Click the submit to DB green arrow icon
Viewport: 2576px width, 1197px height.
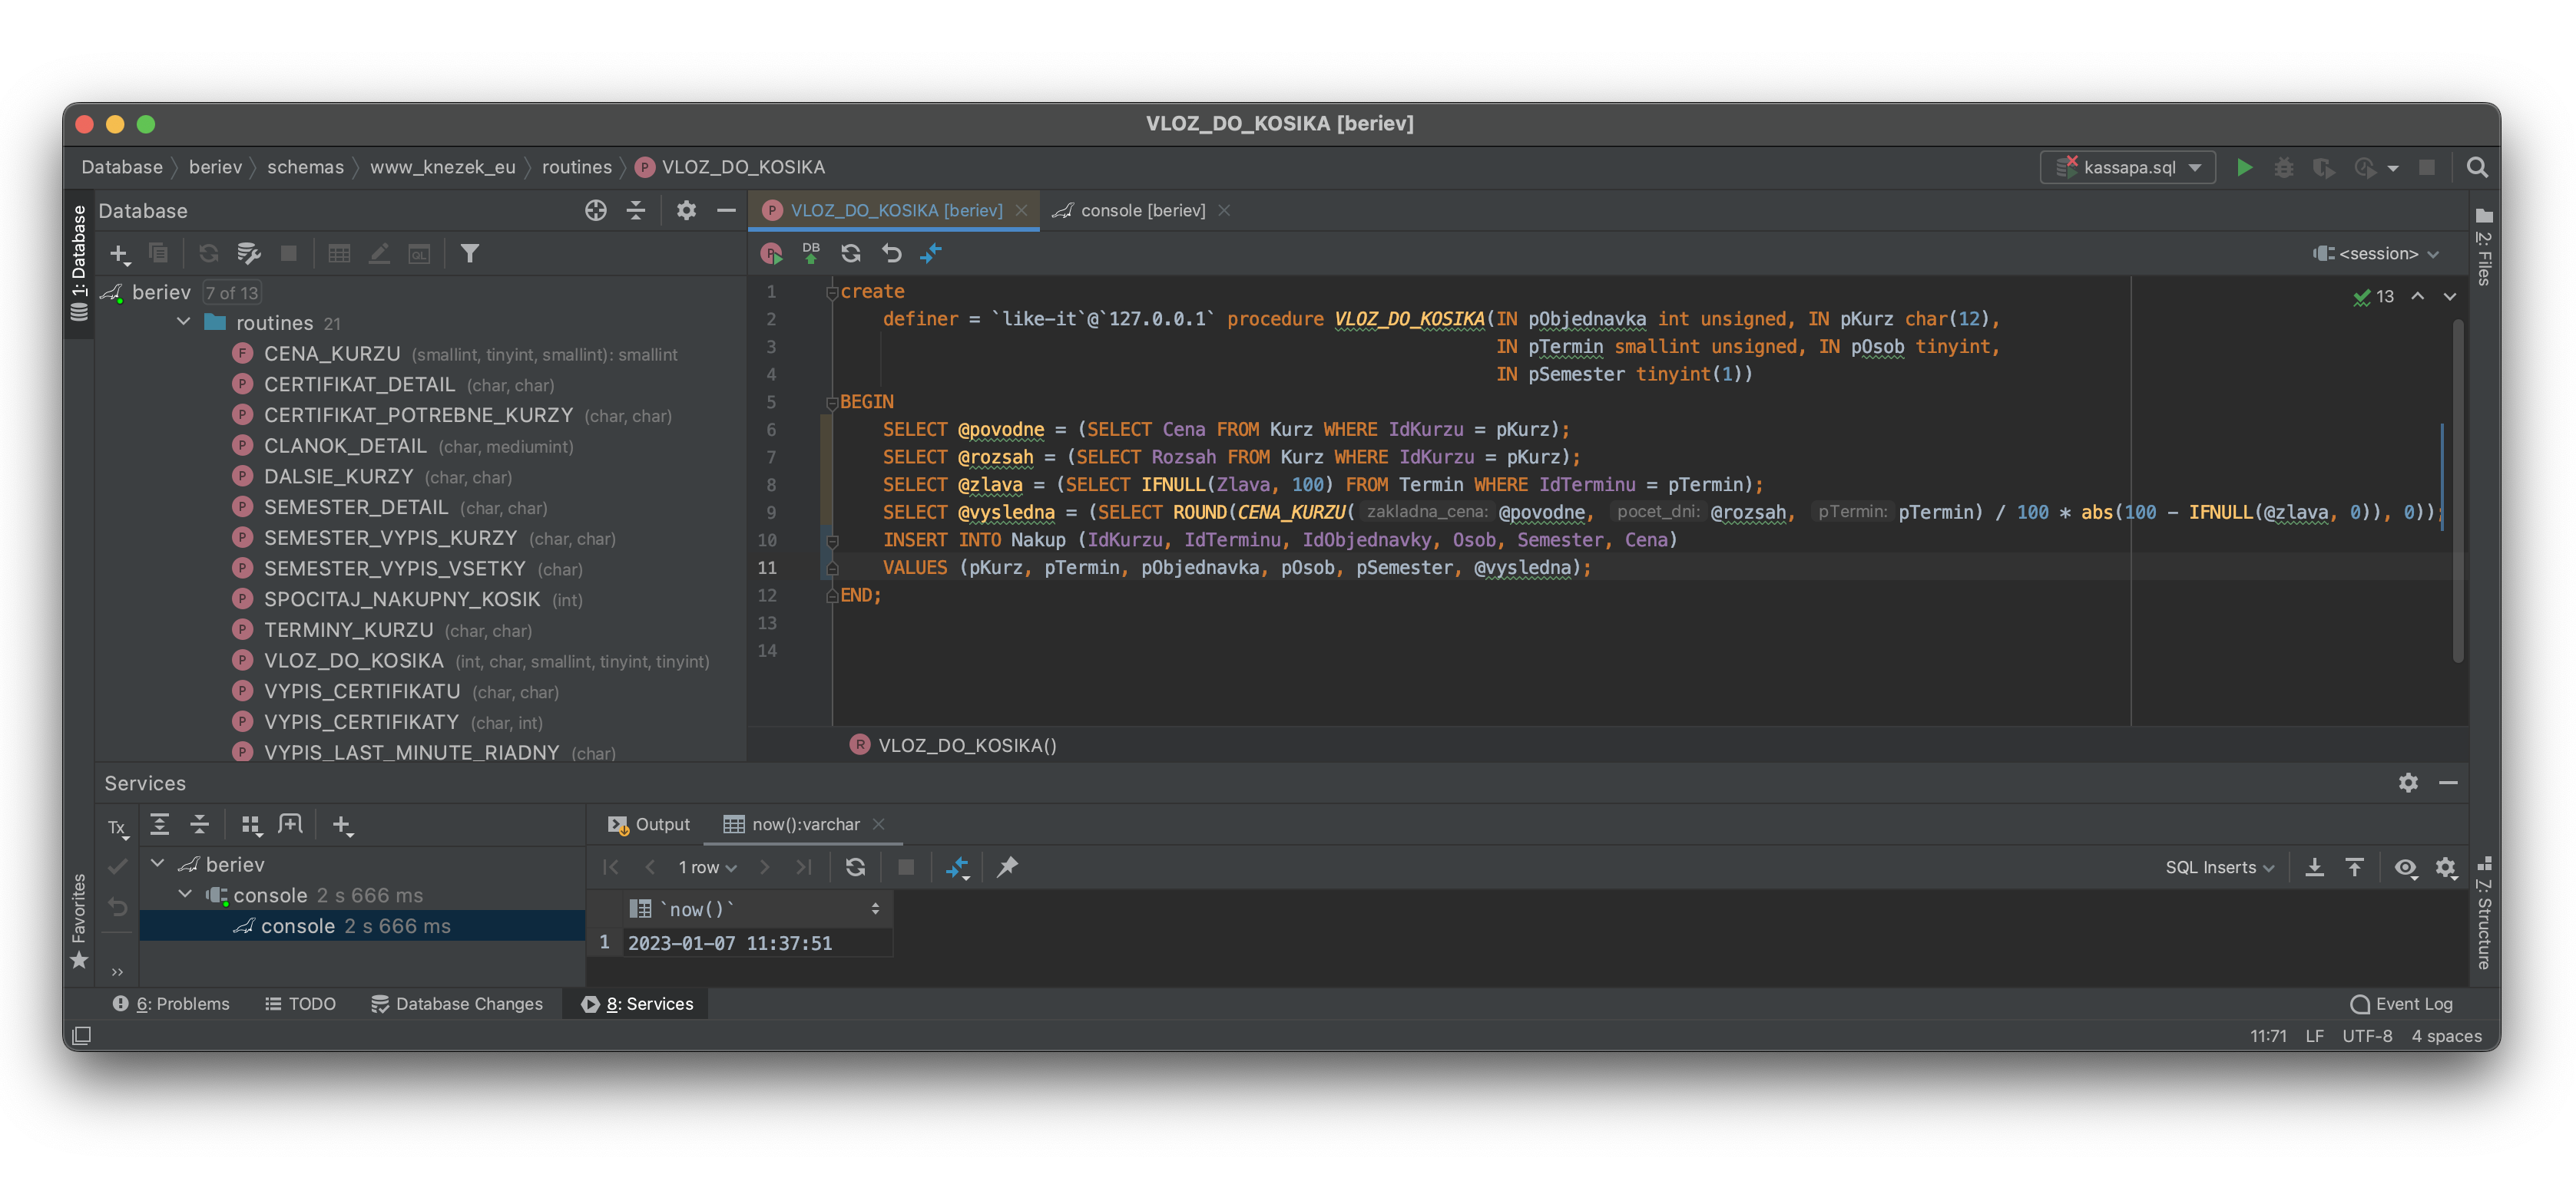pyautogui.click(x=811, y=254)
